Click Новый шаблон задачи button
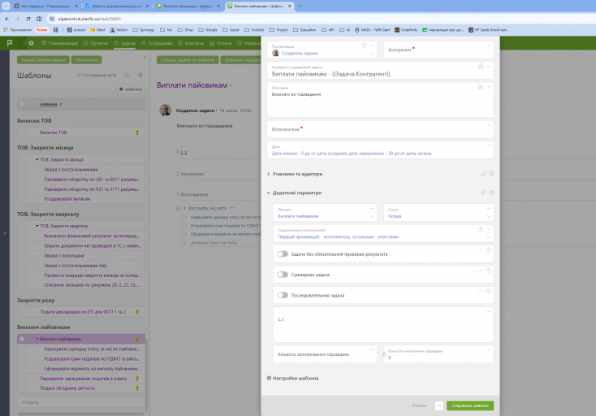 [43, 59]
